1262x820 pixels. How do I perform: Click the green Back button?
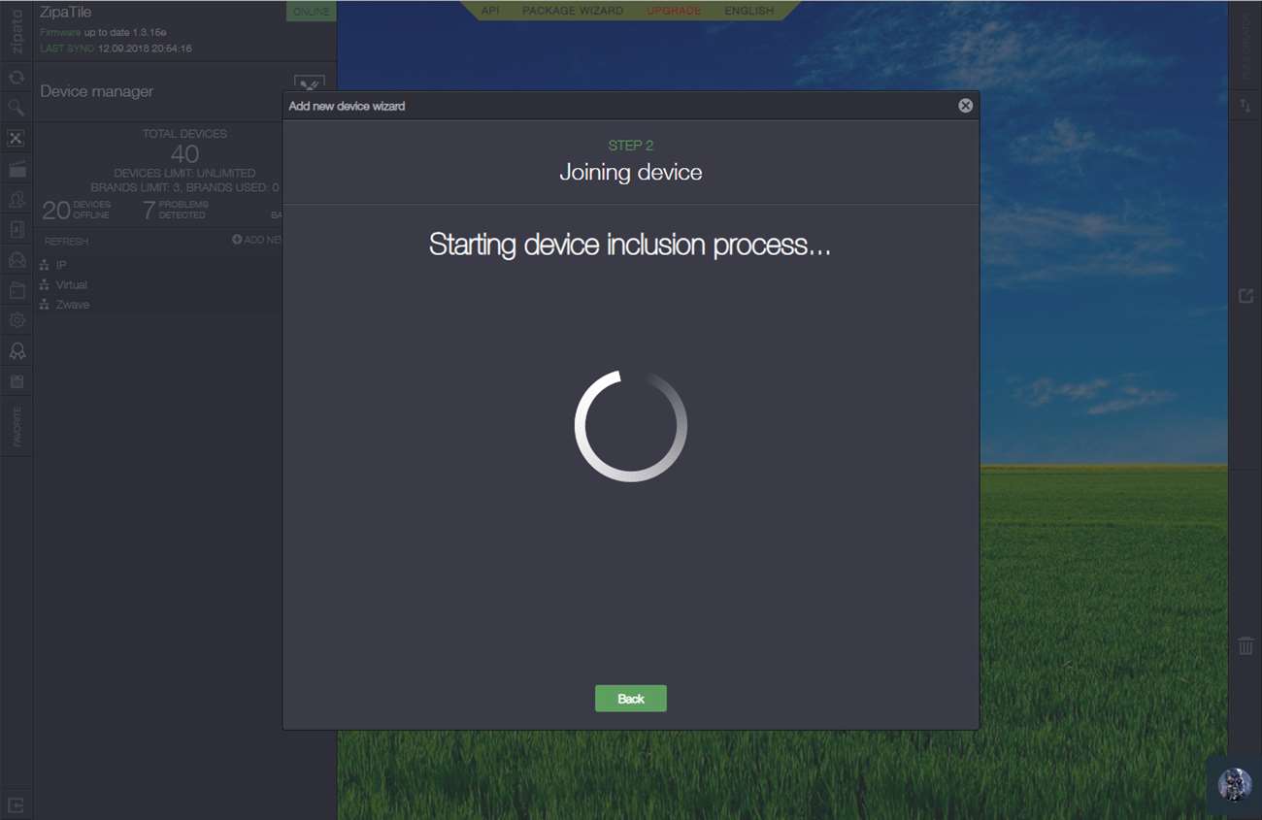[631, 699]
